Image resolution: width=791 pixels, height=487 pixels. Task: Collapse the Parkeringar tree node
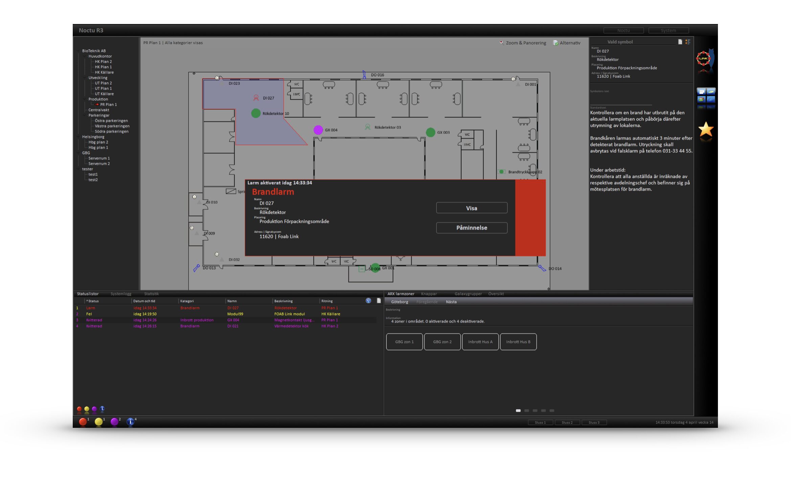[85, 115]
